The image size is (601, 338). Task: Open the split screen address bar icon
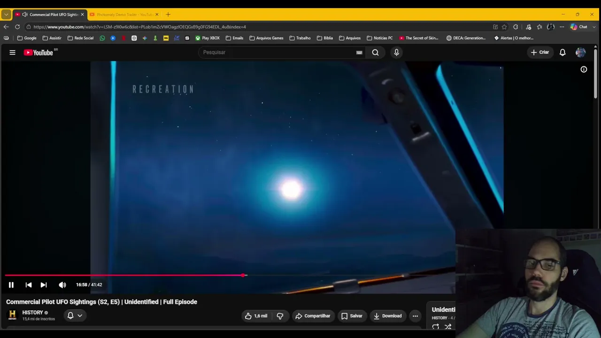pyautogui.click(x=495, y=27)
